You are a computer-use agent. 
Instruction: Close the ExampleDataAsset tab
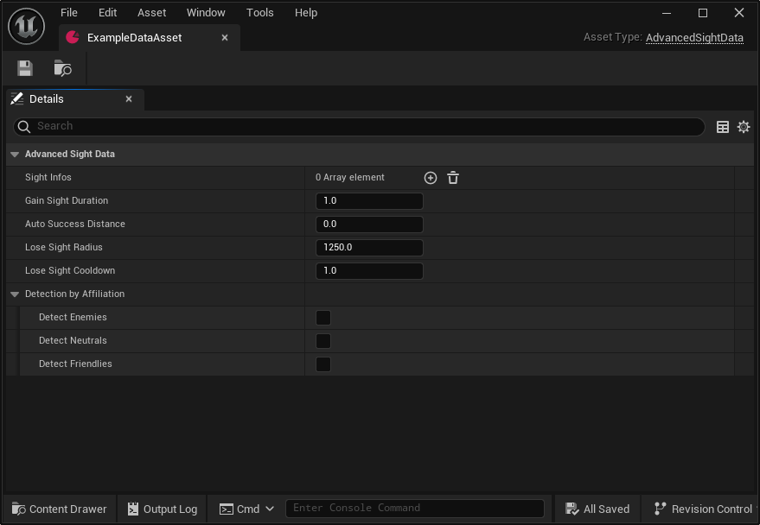225,37
